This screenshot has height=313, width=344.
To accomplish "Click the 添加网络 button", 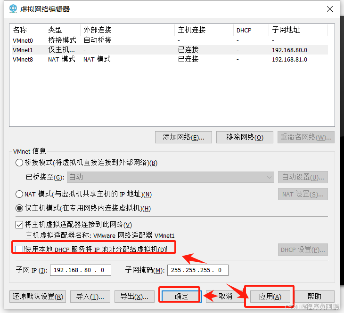I will click(x=183, y=137).
